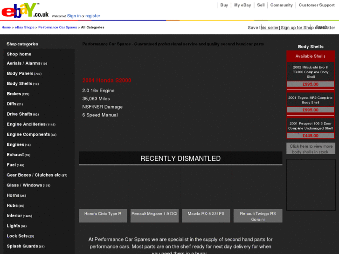
Task: Click the 2004 Honda S2000 heading
Action: 107,81
